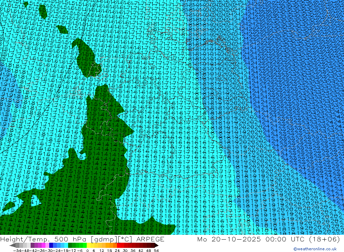The height and width of the screenshot is (252, 344).
Task: Click the ARPEGE model name label
Action: pyautogui.click(x=150, y=239)
